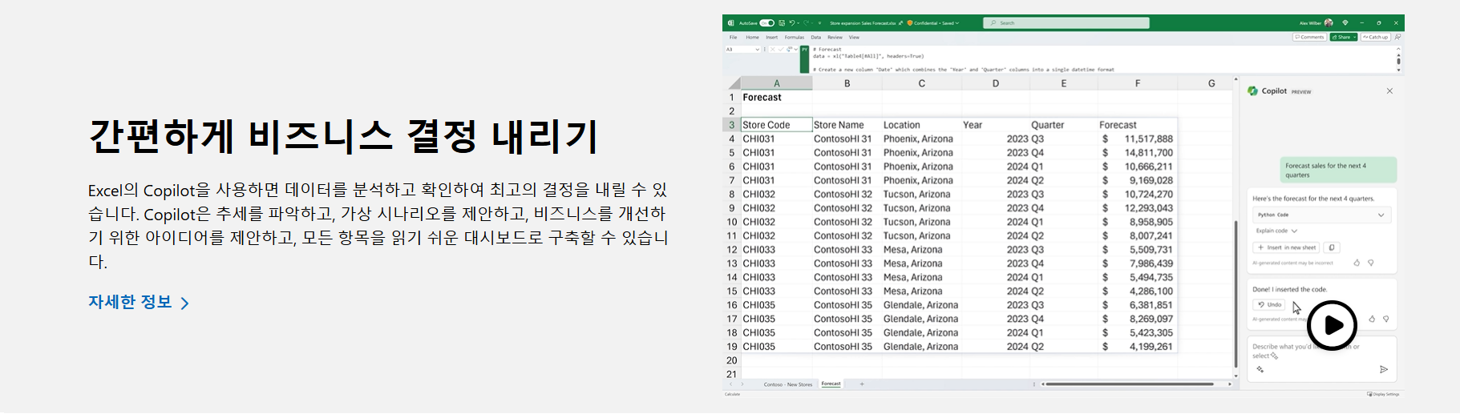Click the horizontal scrollbar of the sheet

(1130, 384)
